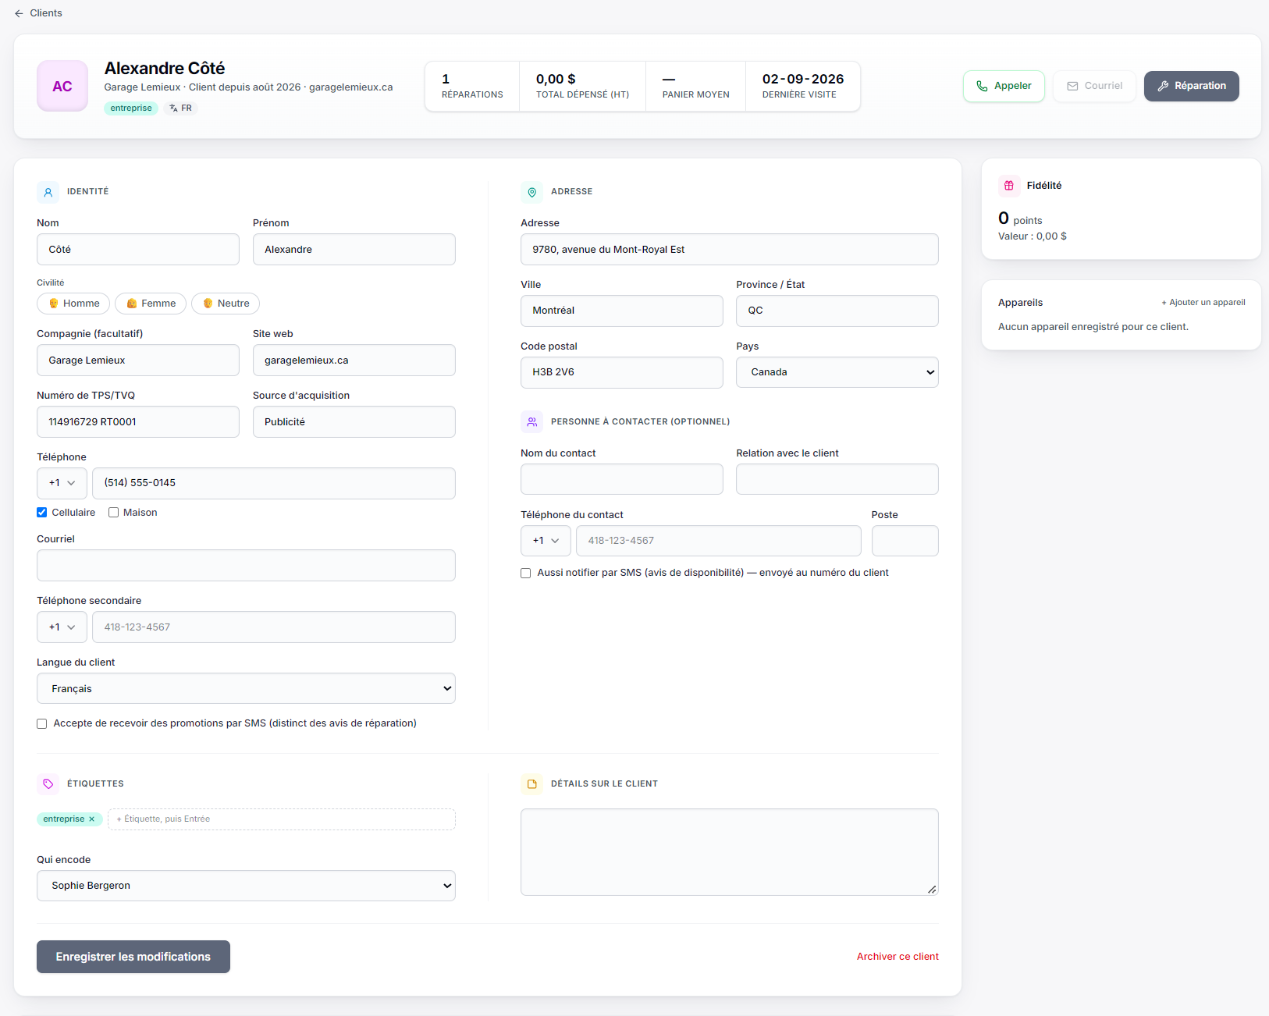Click the Appeler button
The height and width of the screenshot is (1016, 1269).
1004,87
